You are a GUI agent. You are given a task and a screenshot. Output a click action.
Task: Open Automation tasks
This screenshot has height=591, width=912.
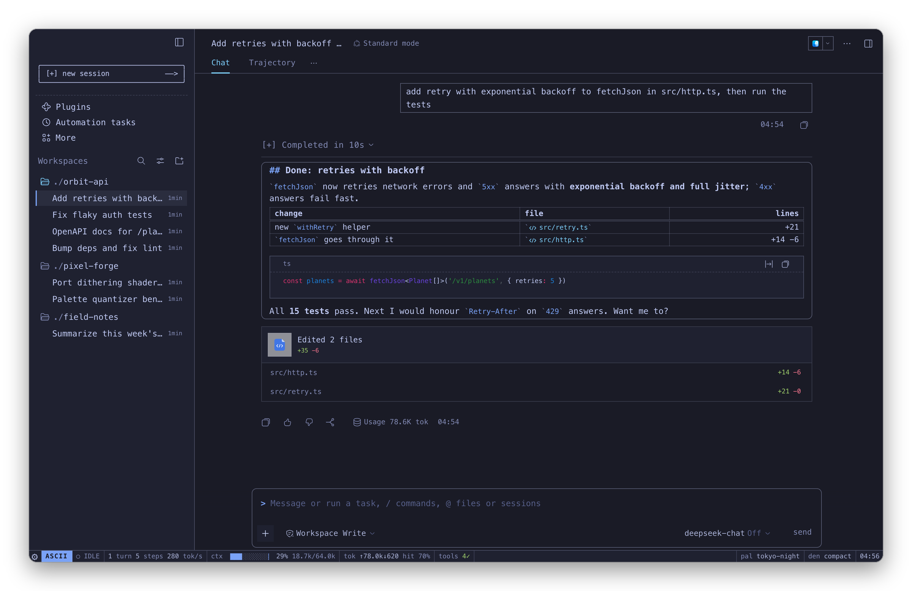[89, 122]
